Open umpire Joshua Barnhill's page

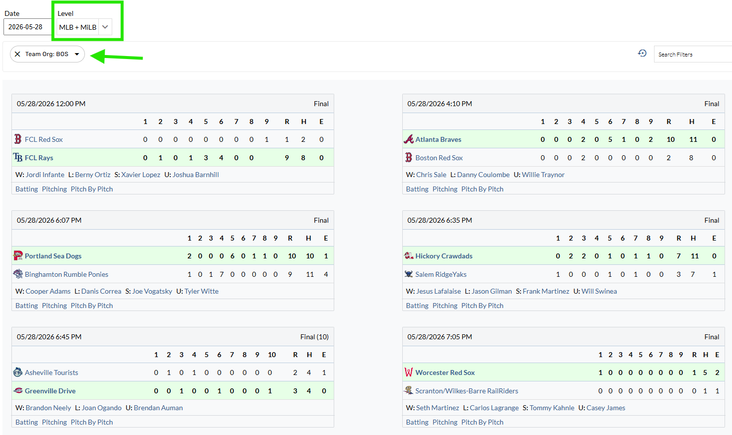click(x=196, y=175)
